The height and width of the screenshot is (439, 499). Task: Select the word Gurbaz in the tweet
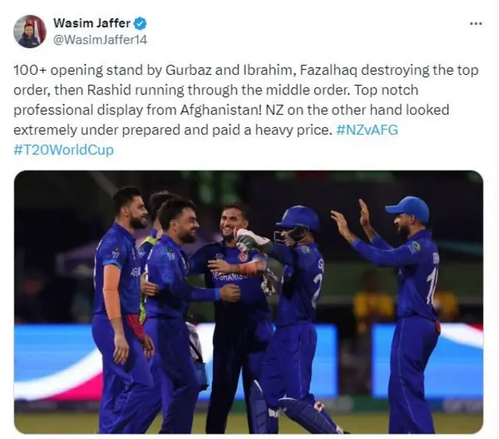(189, 70)
